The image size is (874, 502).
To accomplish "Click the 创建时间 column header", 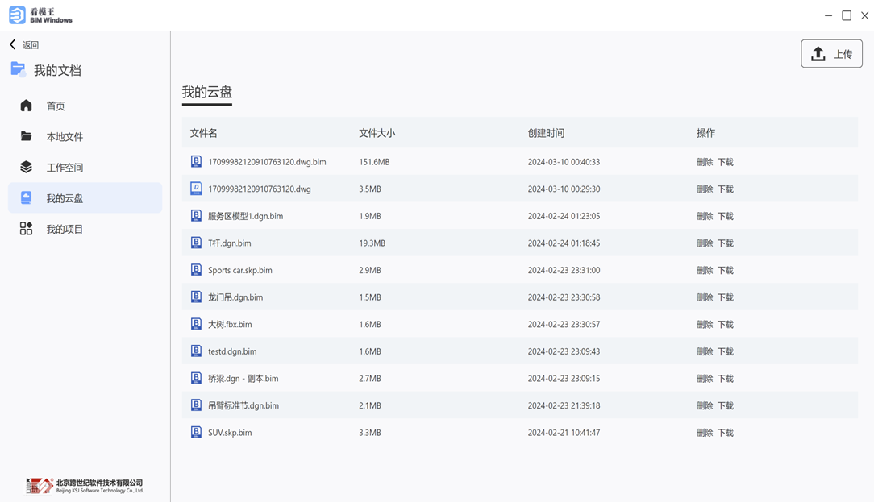I will pos(546,133).
